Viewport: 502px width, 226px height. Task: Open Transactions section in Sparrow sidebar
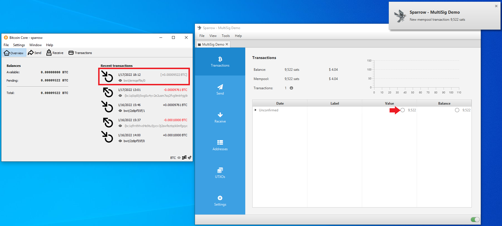pyautogui.click(x=220, y=62)
